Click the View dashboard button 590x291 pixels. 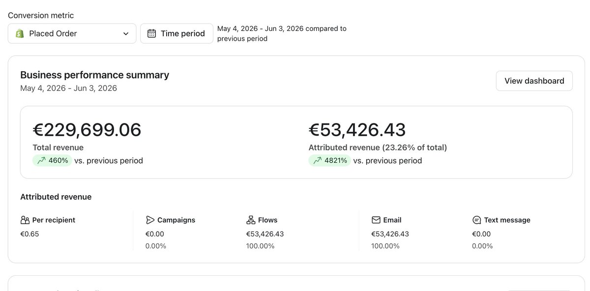[534, 81]
